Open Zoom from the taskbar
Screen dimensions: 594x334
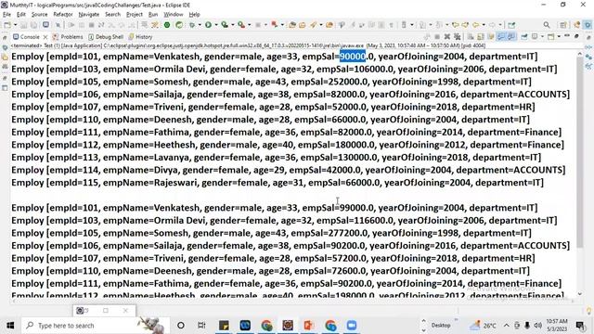(x=352, y=326)
